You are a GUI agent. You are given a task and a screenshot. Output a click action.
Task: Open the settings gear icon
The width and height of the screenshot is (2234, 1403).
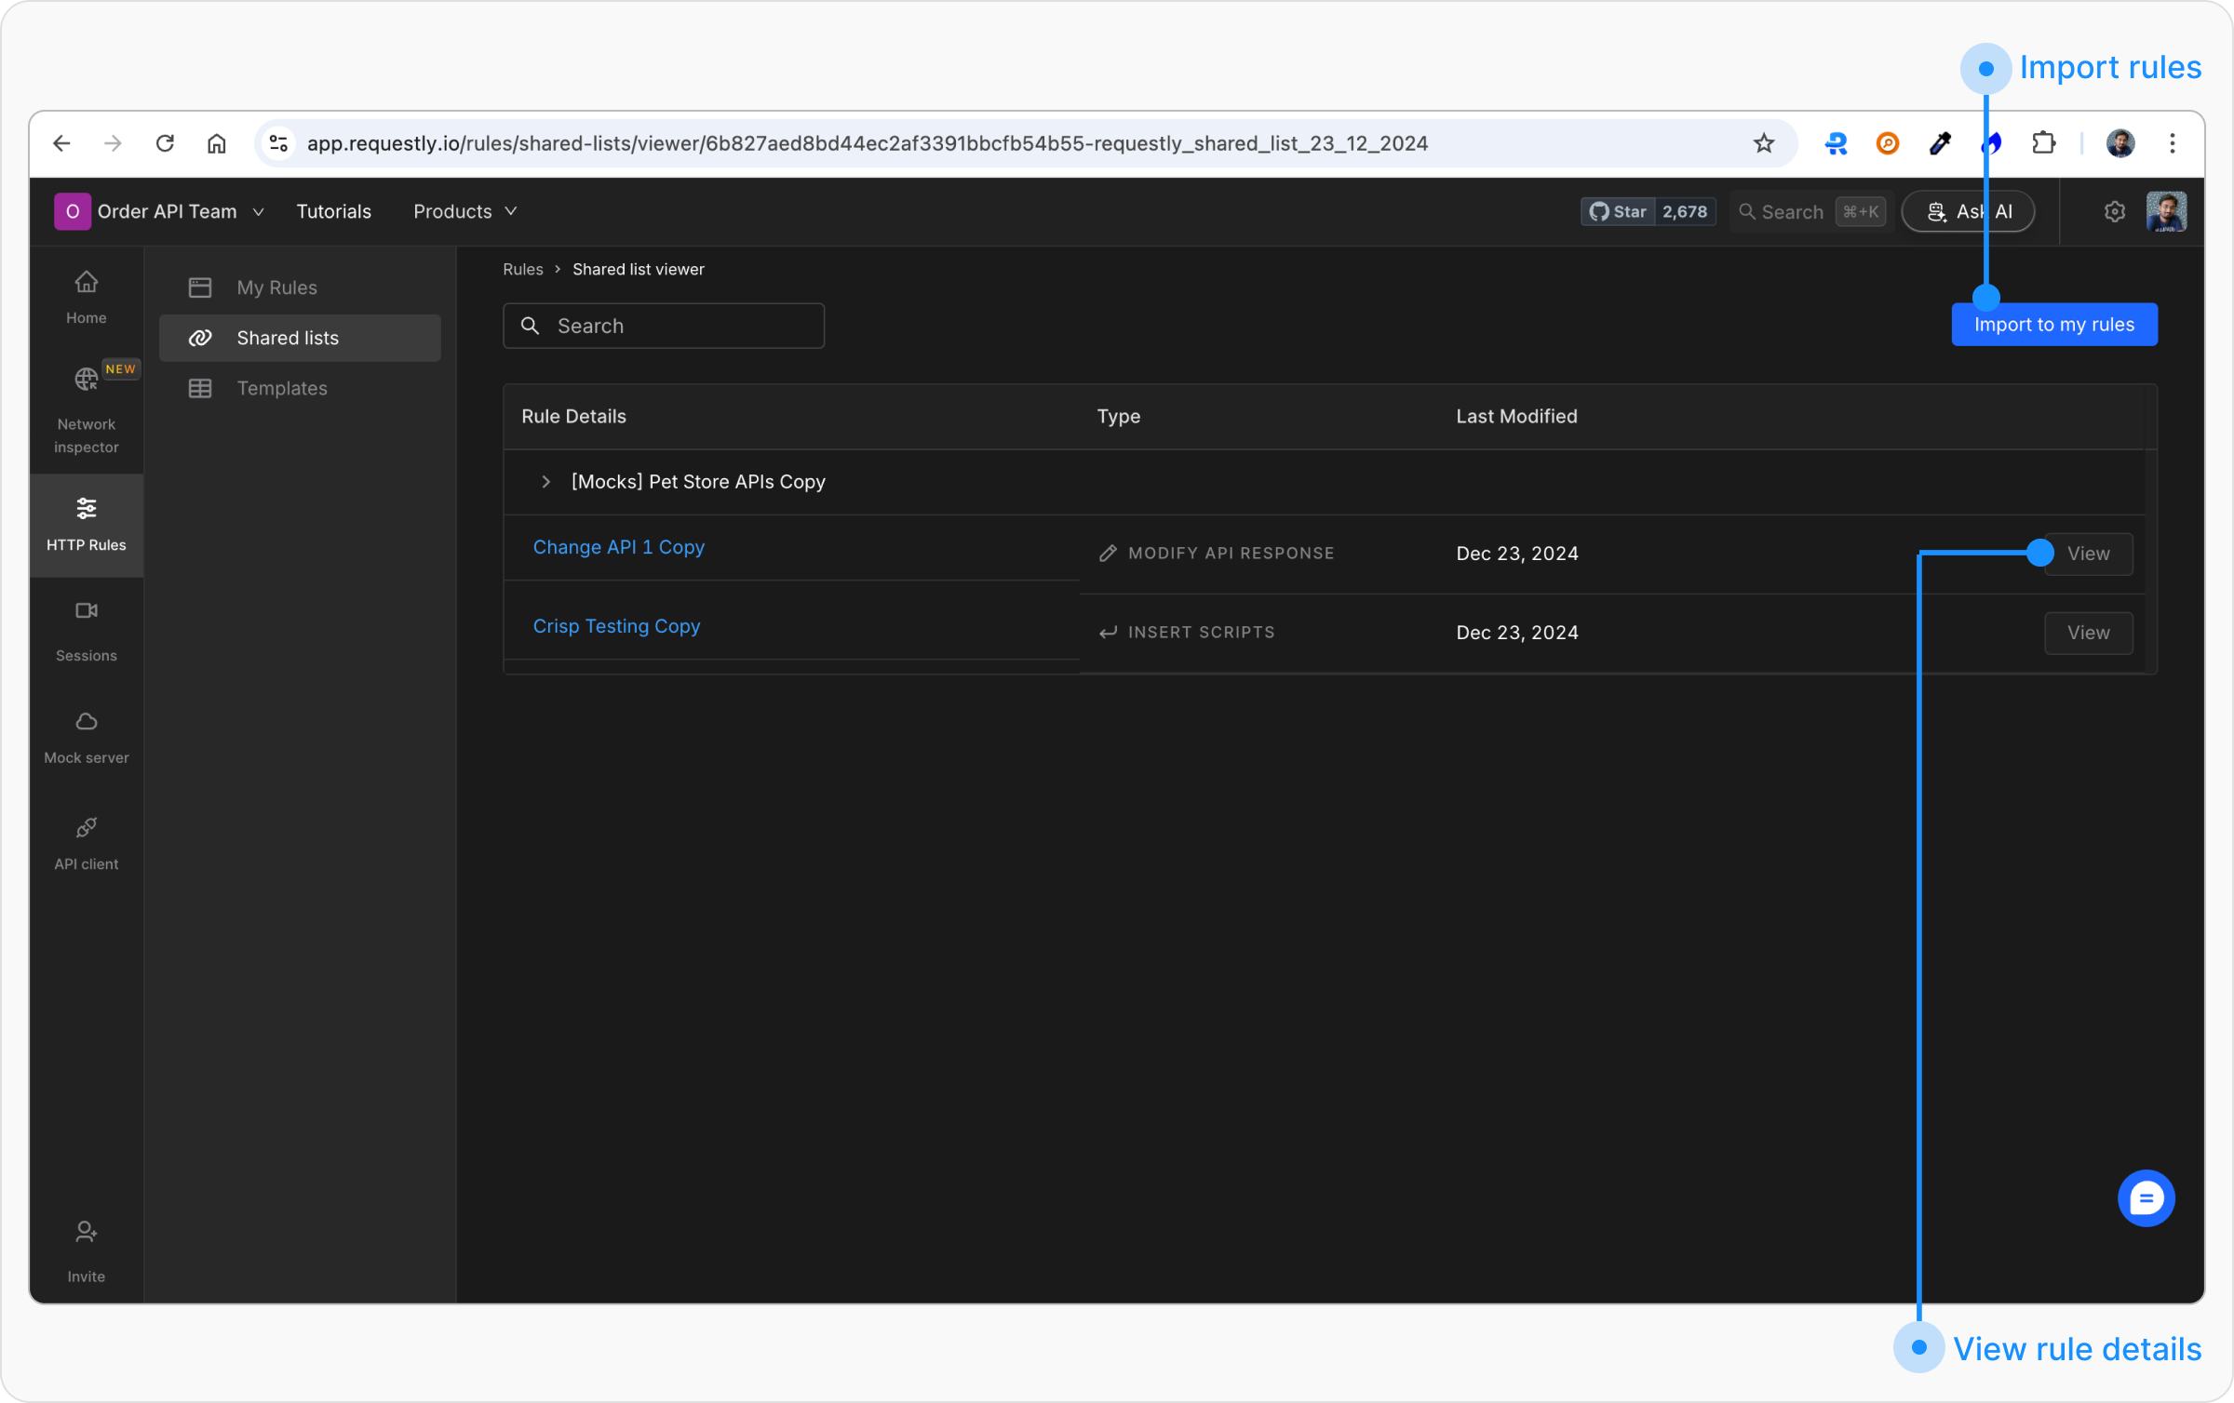coord(2114,211)
